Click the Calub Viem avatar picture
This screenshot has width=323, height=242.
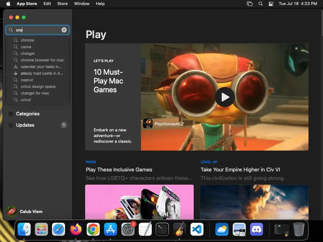pyautogui.click(x=12, y=211)
